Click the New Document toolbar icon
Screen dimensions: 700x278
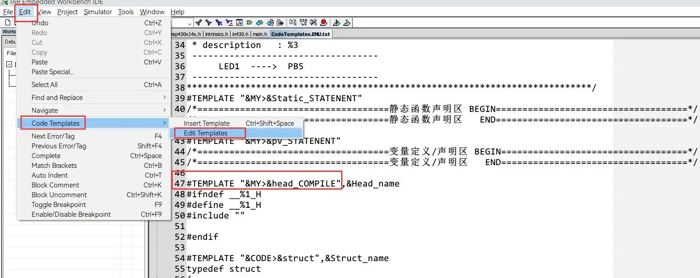click(8, 23)
